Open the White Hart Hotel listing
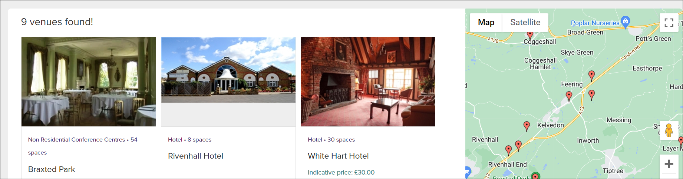This screenshot has height=179, width=683. pyautogui.click(x=338, y=156)
